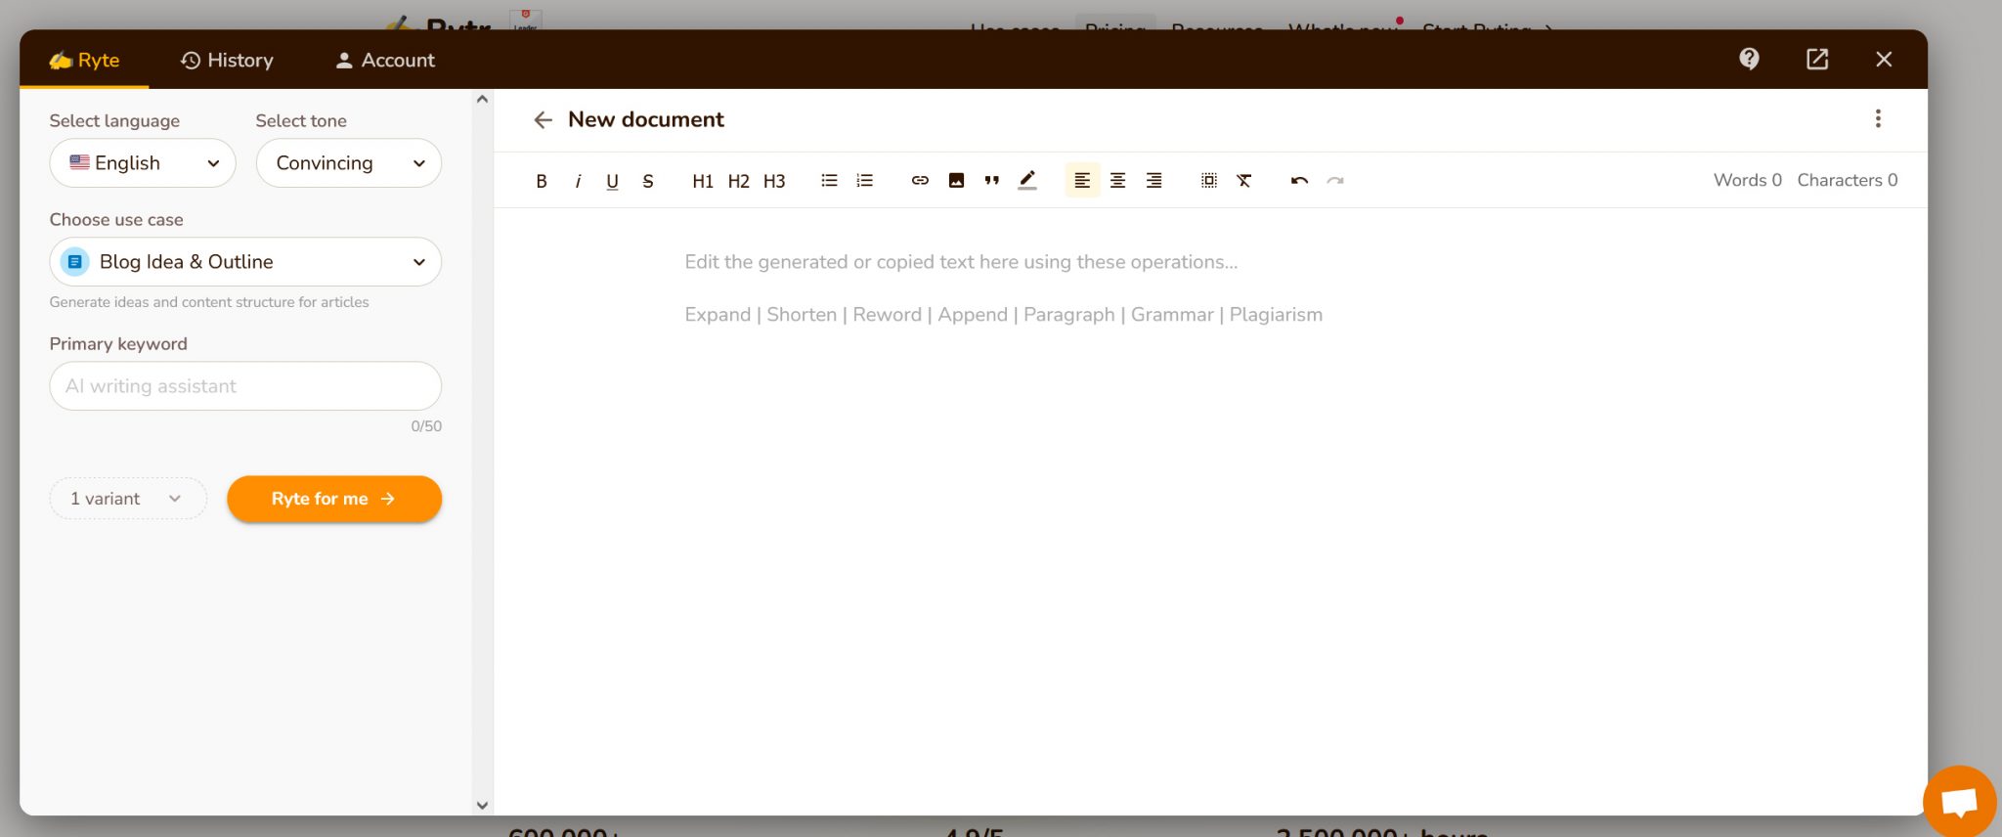Open the English language dropdown

coord(143,163)
